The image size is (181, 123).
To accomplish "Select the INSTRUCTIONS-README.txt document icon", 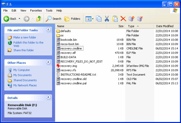I will (58, 74).
